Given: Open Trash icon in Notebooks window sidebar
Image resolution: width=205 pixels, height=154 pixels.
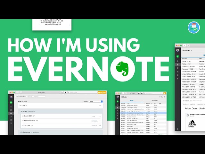Looking at the screenshot, I should (x=11, y=123).
